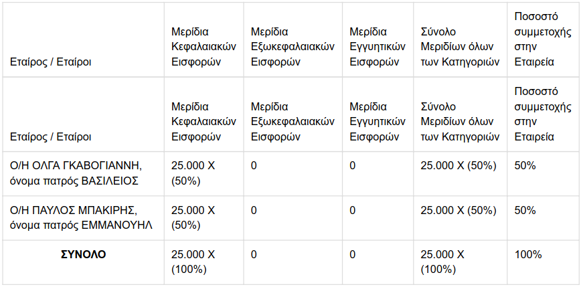Select top Σύνολο Μεριδίων όλων των Κατηγοριών header
The image size is (581, 287).
click(461, 40)
